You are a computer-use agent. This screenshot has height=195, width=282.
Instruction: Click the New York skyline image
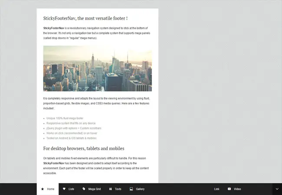point(98,68)
